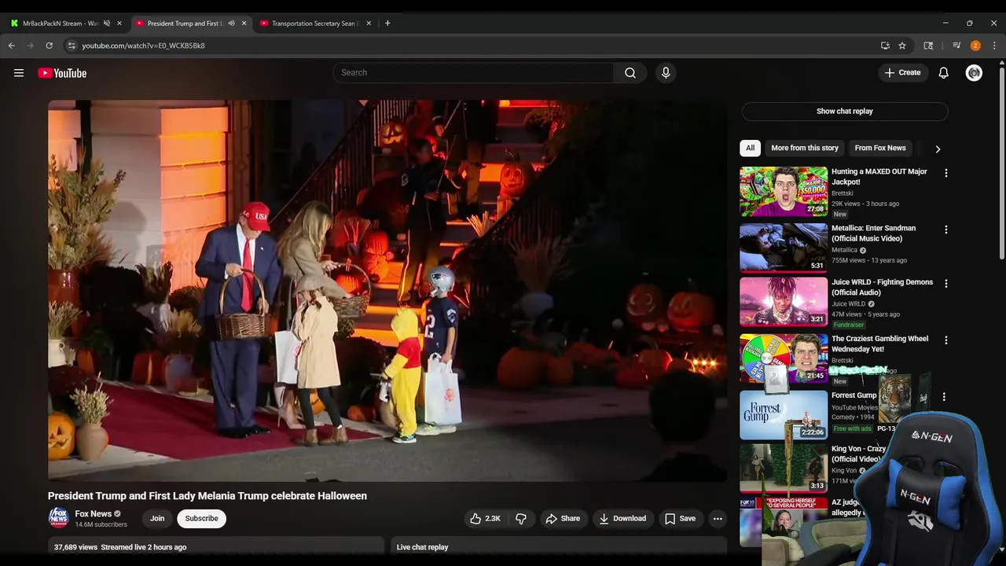Mute the President Trump tab audio icon
Image resolution: width=1006 pixels, height=566 pixels.
pos(231,23)
